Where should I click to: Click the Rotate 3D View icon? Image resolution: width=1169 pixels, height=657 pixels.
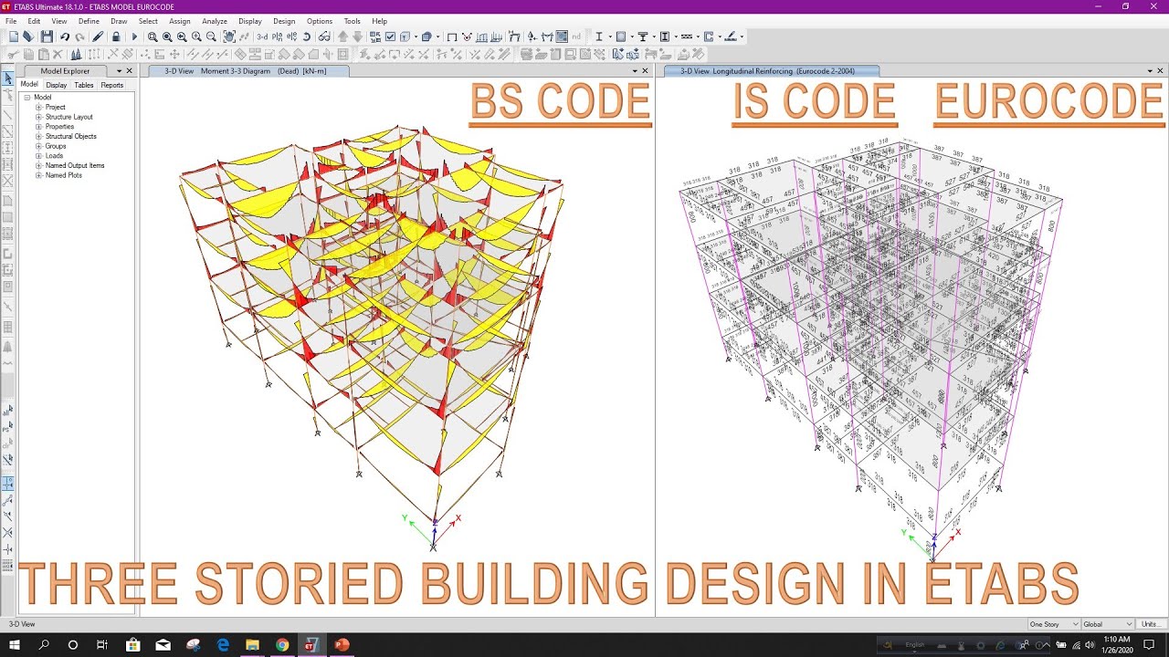point(307,36)
